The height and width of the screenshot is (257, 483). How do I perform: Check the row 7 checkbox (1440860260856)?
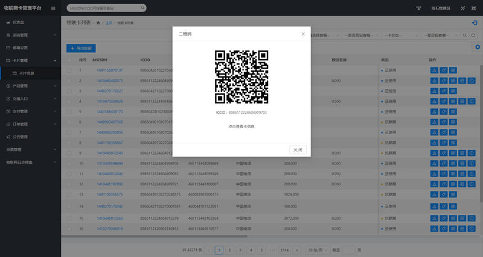point(69,132)
